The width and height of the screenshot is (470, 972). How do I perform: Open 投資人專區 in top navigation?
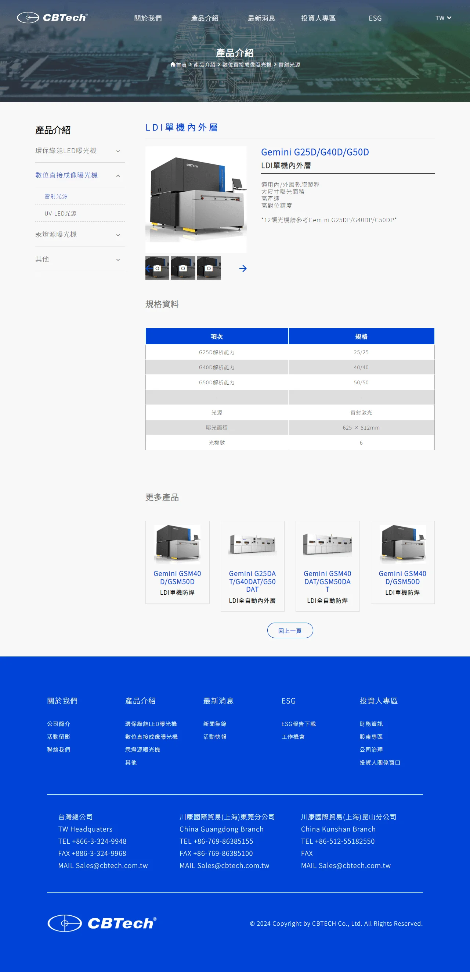click(x=318, y=18)
